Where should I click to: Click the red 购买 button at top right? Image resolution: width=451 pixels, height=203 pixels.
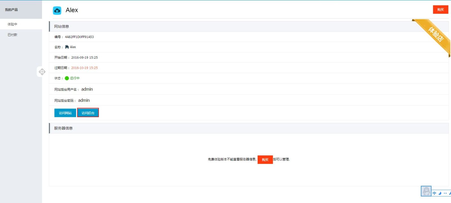pyautogui.click(x=440, y=10)
